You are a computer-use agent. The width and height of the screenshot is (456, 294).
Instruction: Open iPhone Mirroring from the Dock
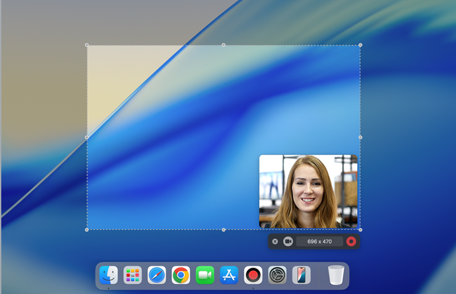301,275
